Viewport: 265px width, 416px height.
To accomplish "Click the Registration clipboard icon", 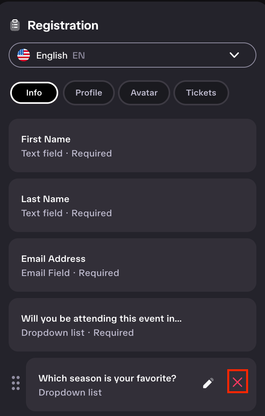I will click(15, 26).
